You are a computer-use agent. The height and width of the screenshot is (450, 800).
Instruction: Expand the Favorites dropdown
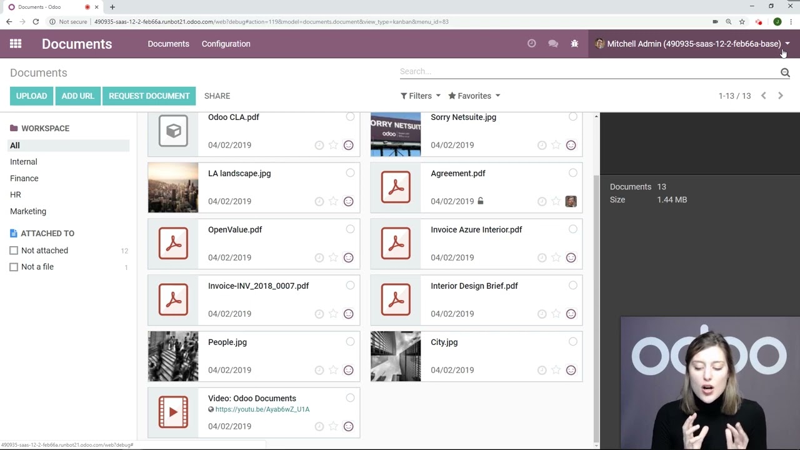(474, 96)
